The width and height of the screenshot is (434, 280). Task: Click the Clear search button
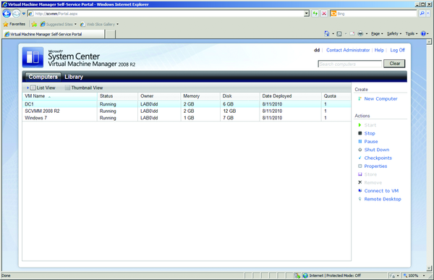(394, 64)
